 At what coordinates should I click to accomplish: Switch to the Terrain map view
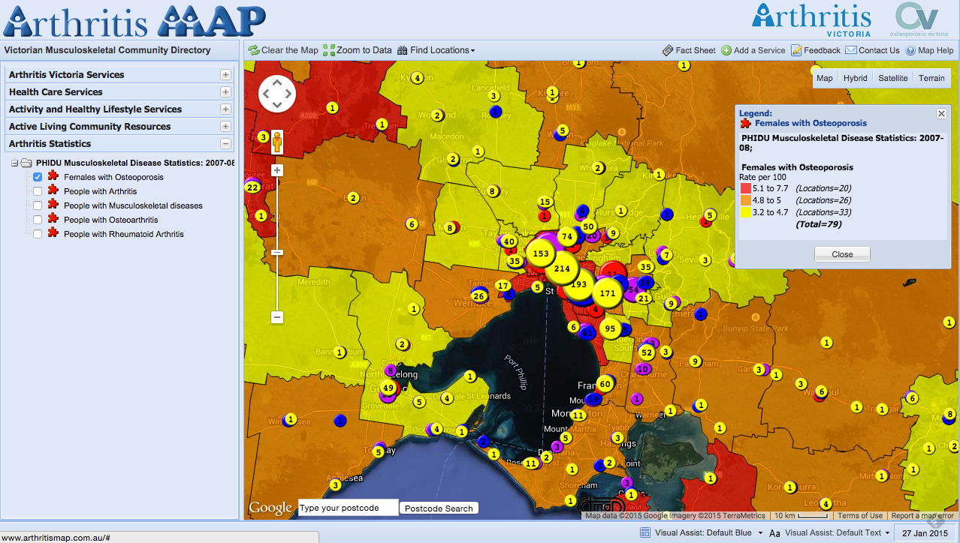click(x=931, y=78)
